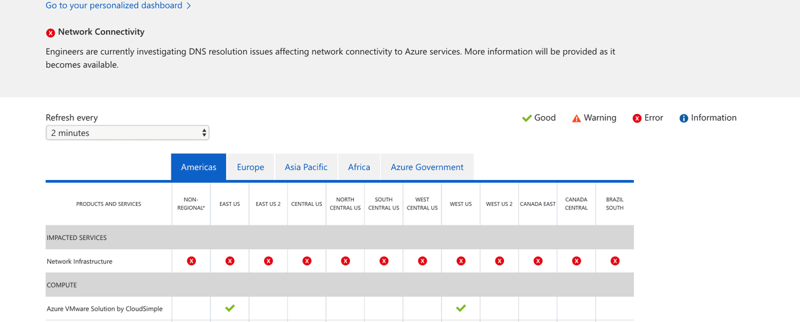
Task: Click the 'Refresh every' label text
Action: click(x=71, y=118)
